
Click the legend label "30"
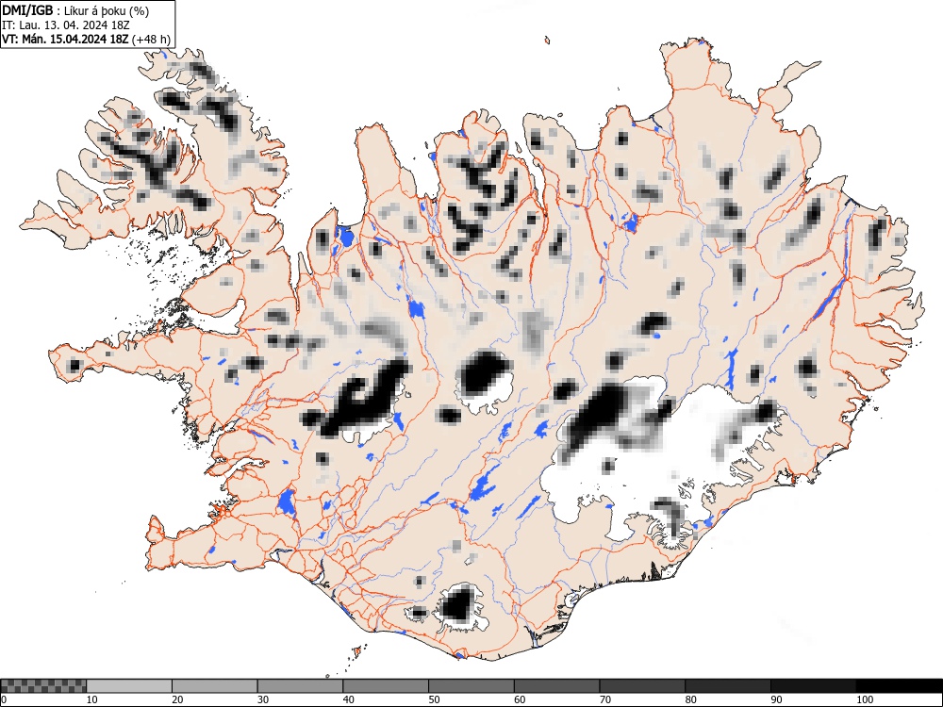(x=263, y=699)
